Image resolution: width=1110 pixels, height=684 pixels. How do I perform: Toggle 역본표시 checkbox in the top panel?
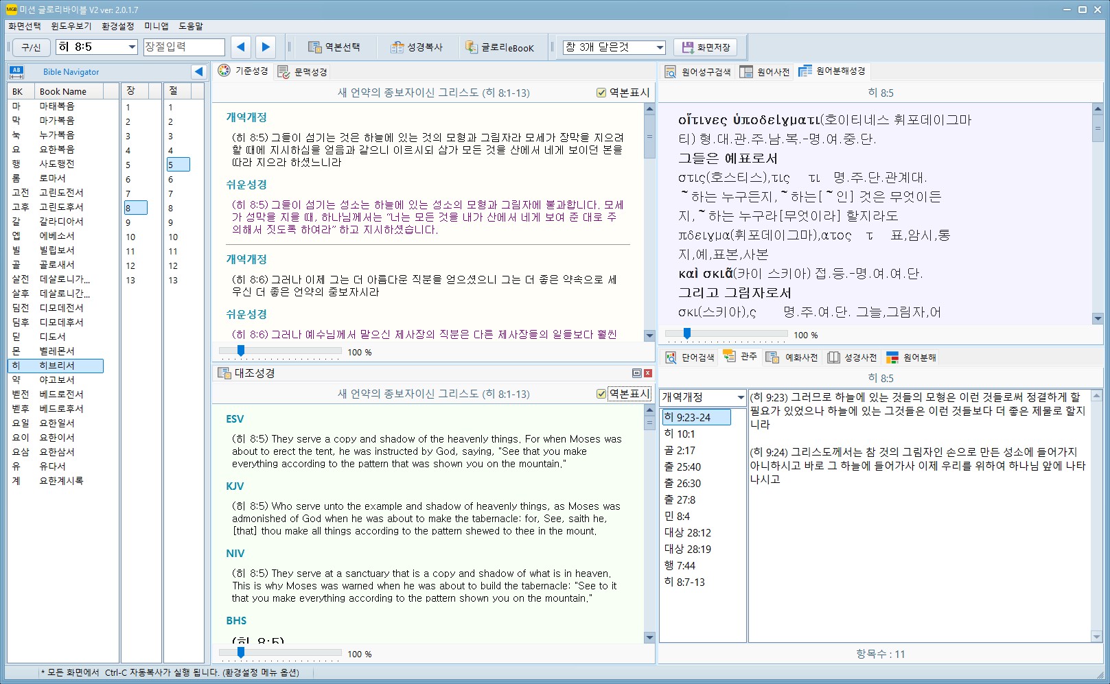[x=601, y=93]
